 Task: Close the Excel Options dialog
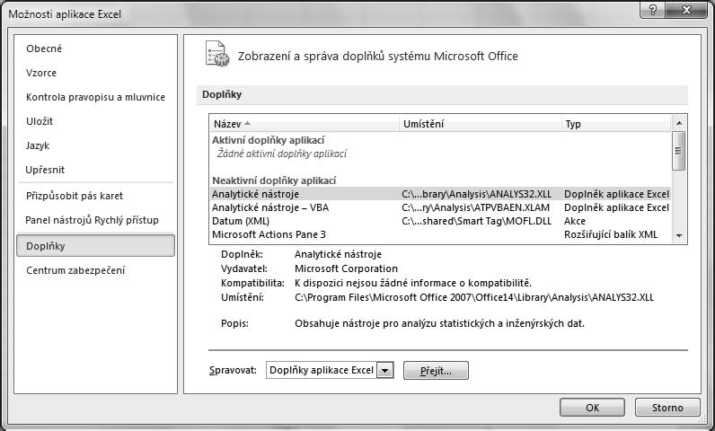pos(687,10)
